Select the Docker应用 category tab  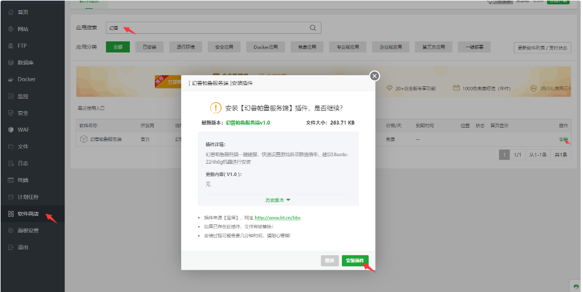pos(266,47)
